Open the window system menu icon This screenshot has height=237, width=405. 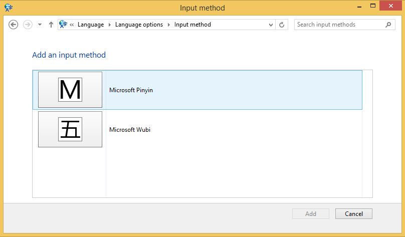(x=8, y=8)
